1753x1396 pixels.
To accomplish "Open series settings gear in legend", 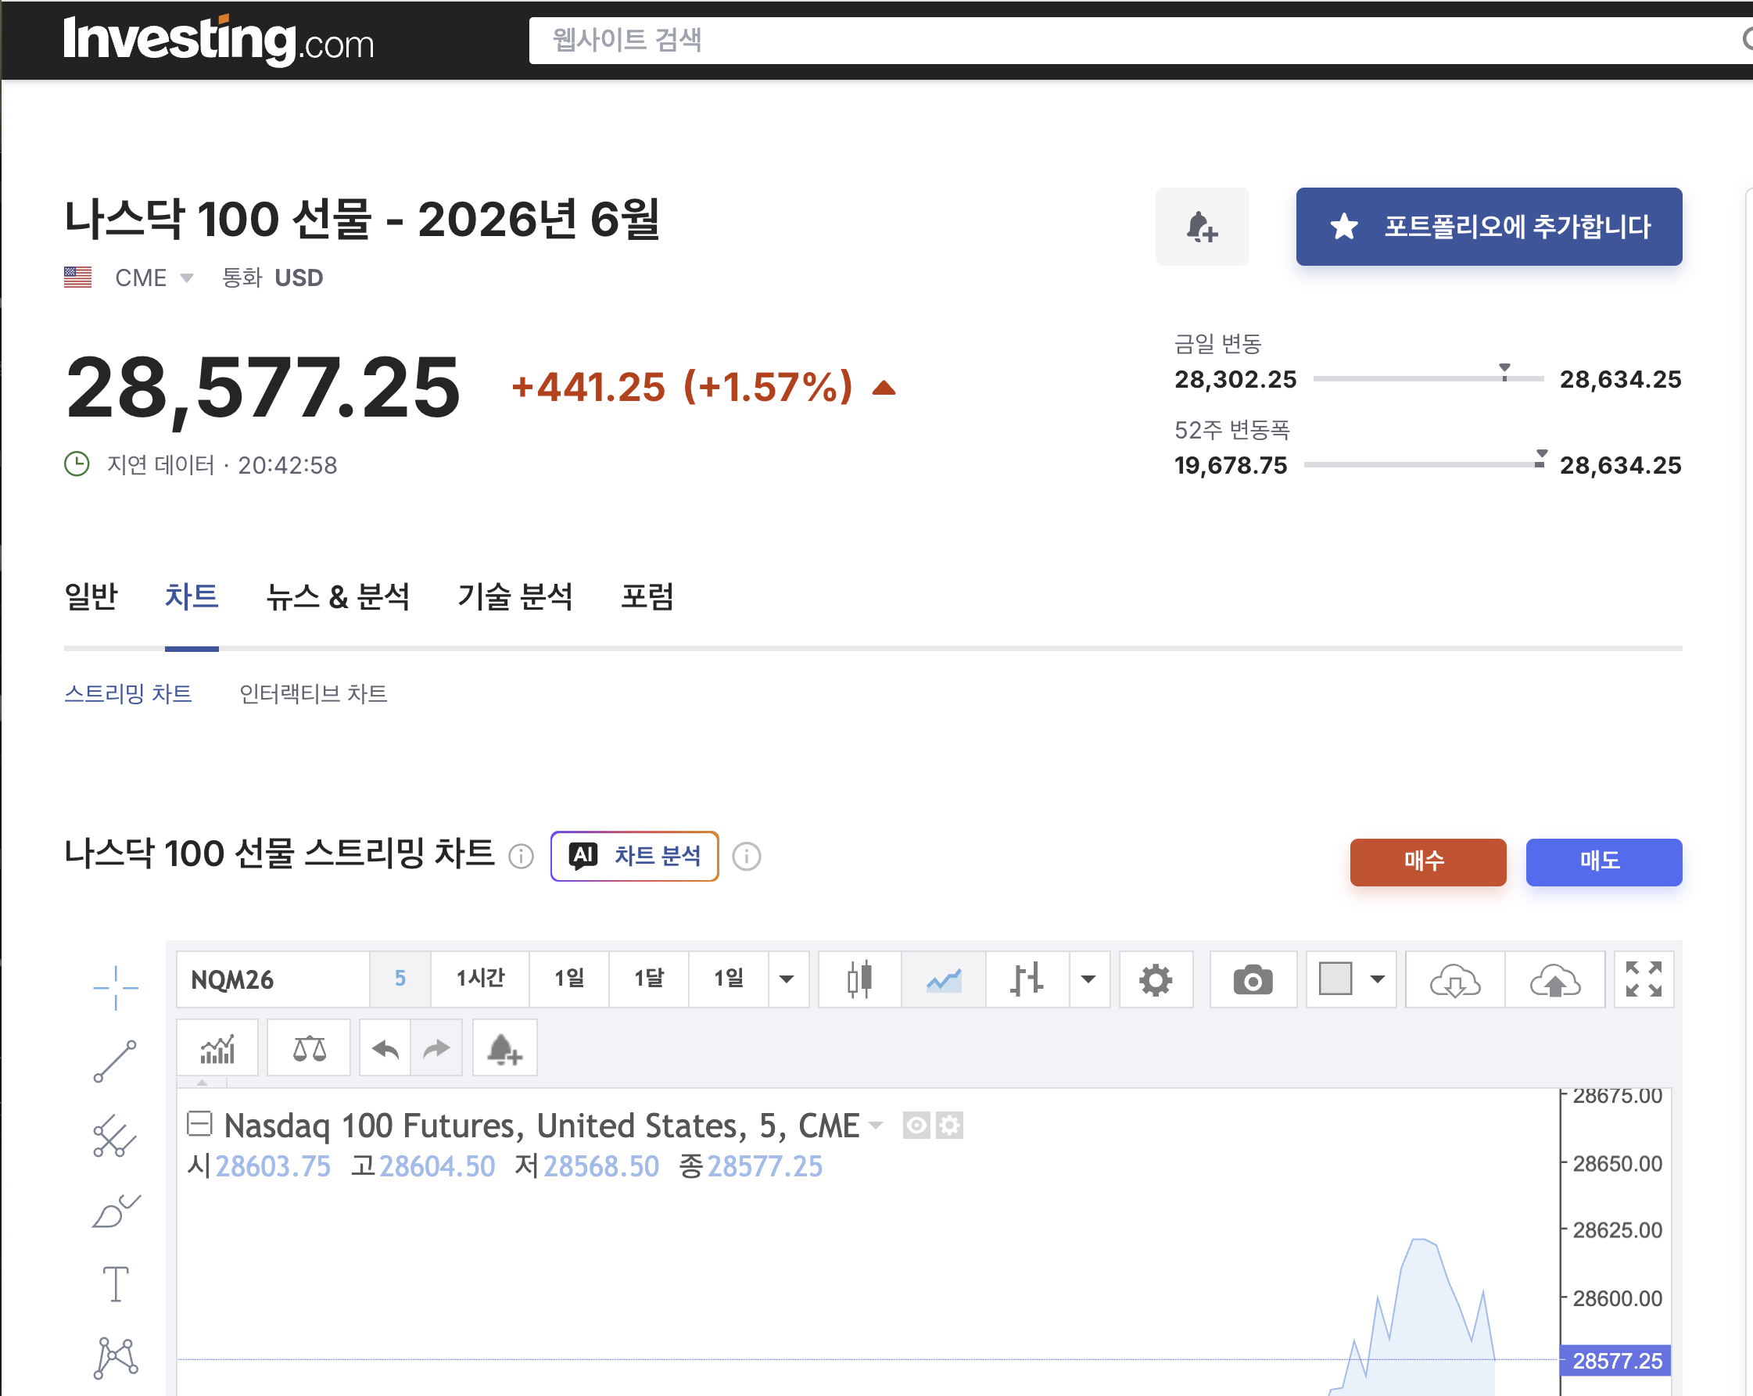I will tap(949, 1126).
